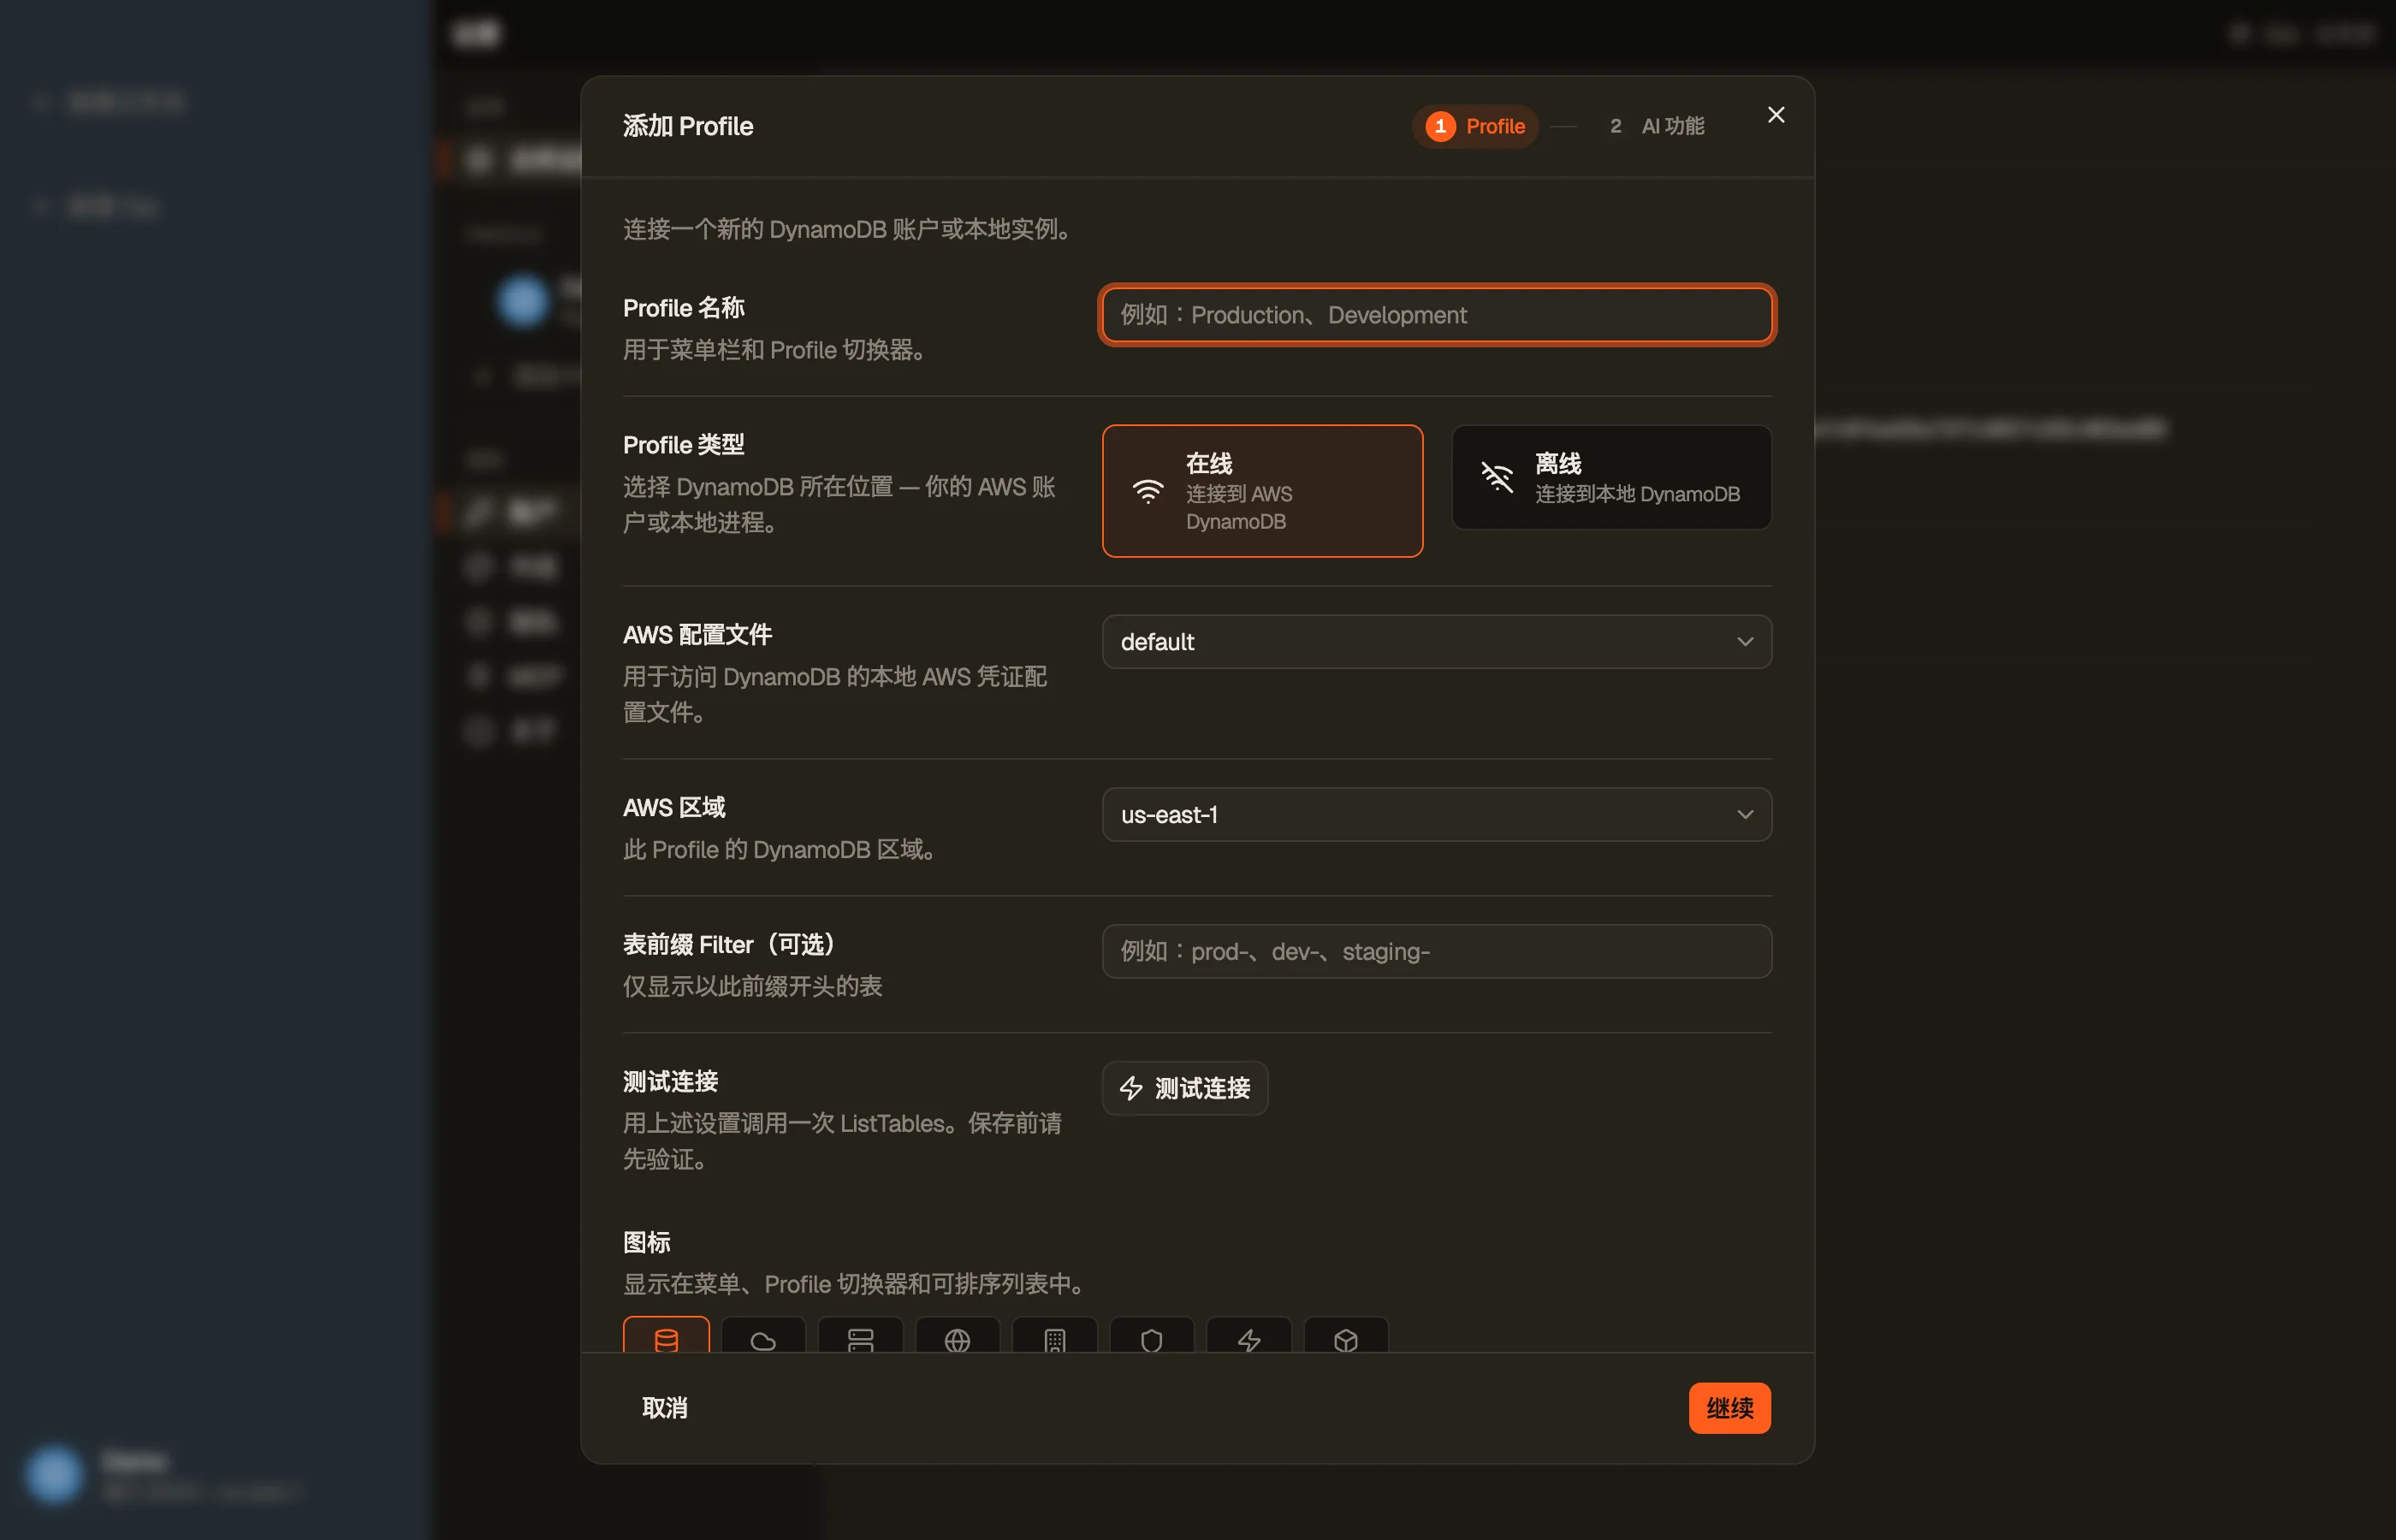Click the AWS 区域 label
This screenshot has width=2396, height=1540.
[674, 807]
